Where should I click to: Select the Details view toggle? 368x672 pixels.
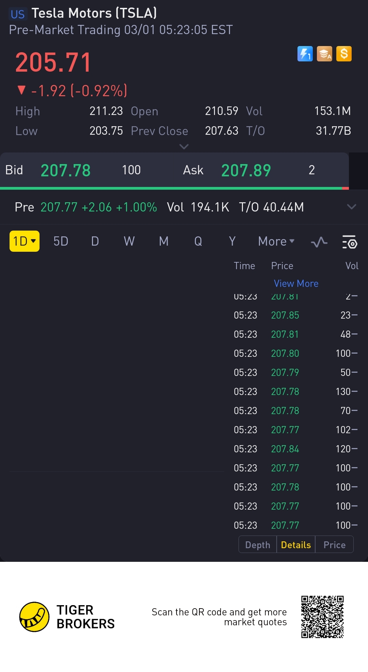(x=296, y=544)
